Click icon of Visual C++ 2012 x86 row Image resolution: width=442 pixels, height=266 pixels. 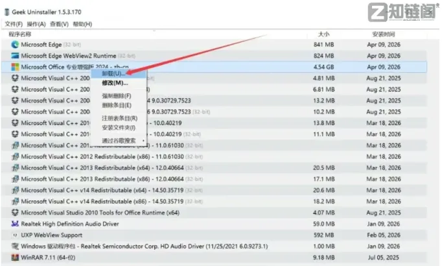tap(15, 156)
